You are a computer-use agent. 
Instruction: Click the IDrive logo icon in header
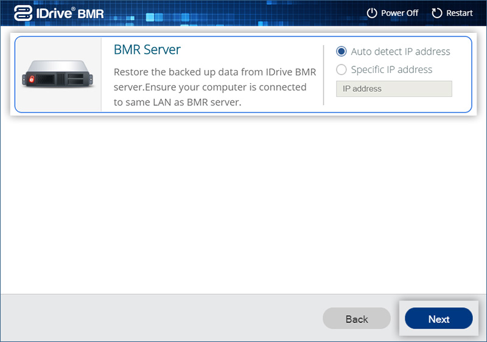(23, 13)
